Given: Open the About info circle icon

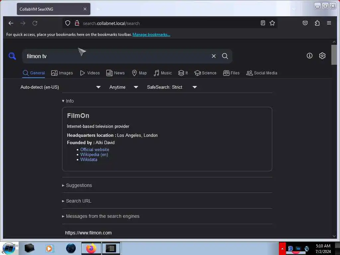Looking at the screenshot, I should pos(309,56).
